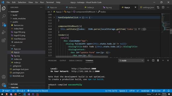Open editor more actions ellipsis

point(168,7)
